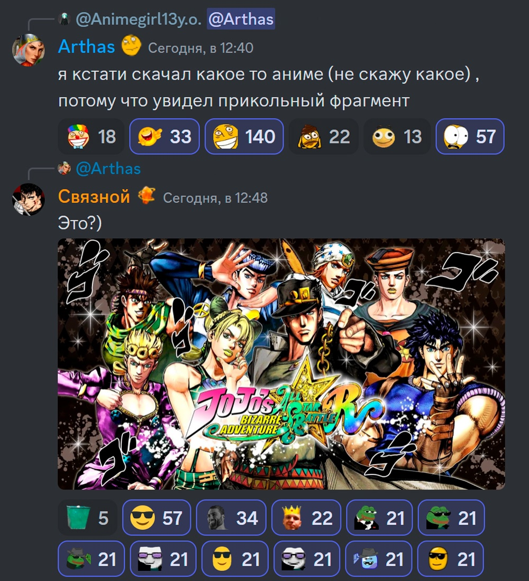The height and width of the screenshot is (581, 529).
Task: Toggle the grinning reaction with count 140
Action: coord(244,136)
